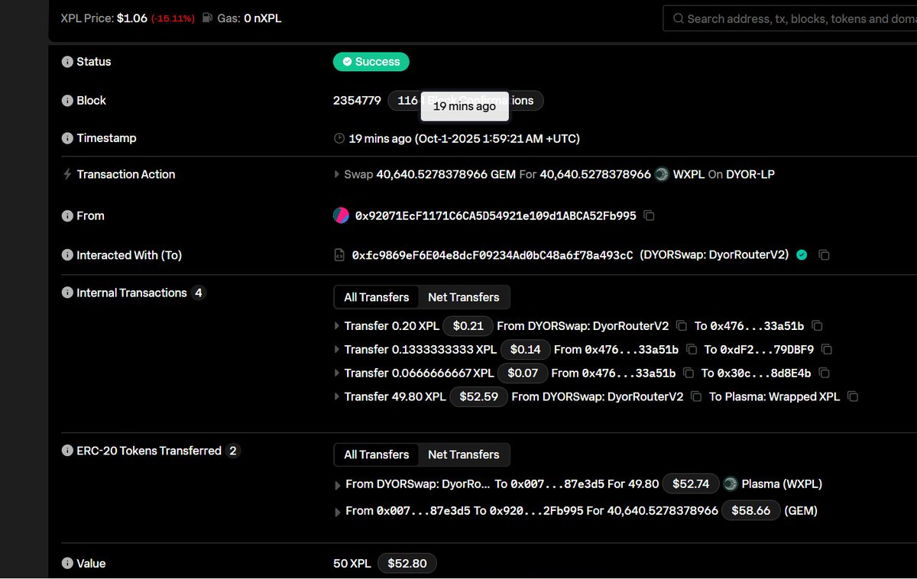Copy Plasma: Wrapped XPL address
This screenshot has height=579, width=917.
(853, 397)
